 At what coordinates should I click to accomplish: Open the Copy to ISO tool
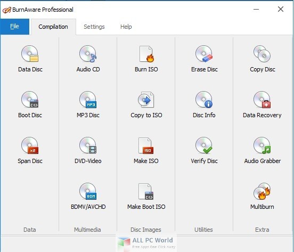coord(146,104)
